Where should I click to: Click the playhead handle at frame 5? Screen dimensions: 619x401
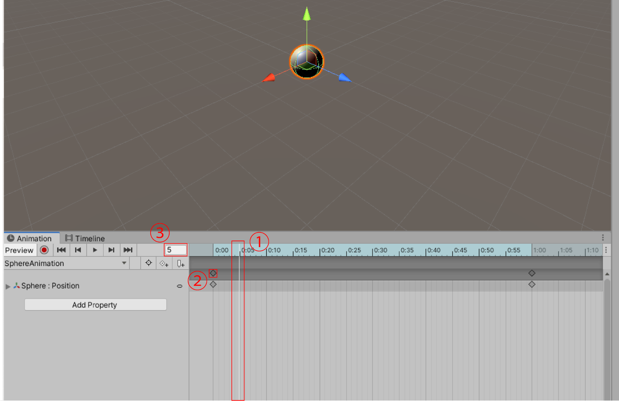[239, 250]
